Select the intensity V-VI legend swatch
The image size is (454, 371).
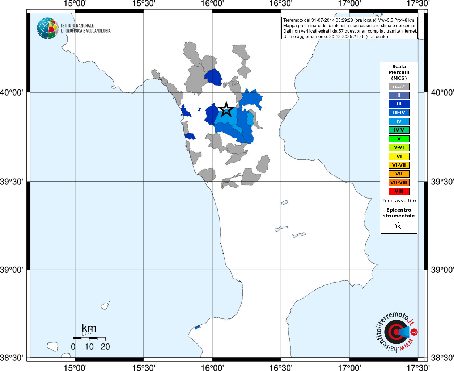pos(399,147)
